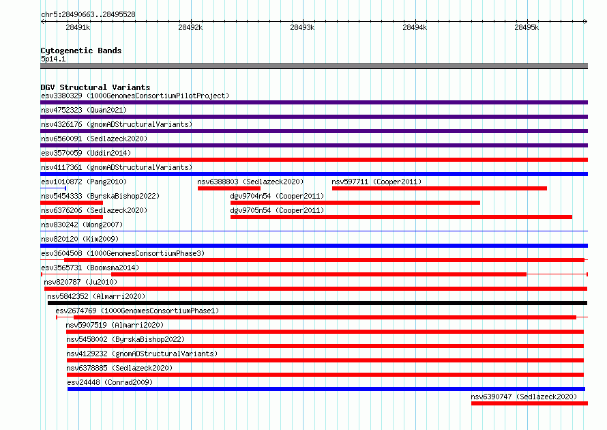The width and height of the screenshot is (607, 430).
Task: Select esv3604508 1000GenomesConsortiumPhase3 label
Action: pyautogui.click(x=123, y=253)
